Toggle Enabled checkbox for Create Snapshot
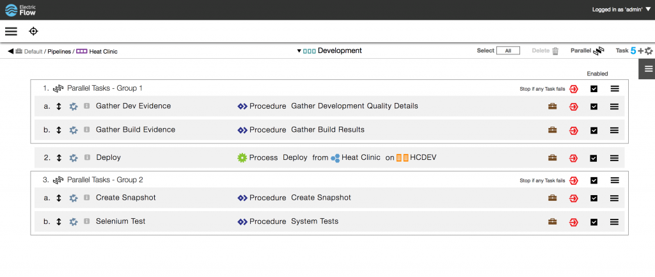This screenshot has width=655, height=277. click(594, 198)
